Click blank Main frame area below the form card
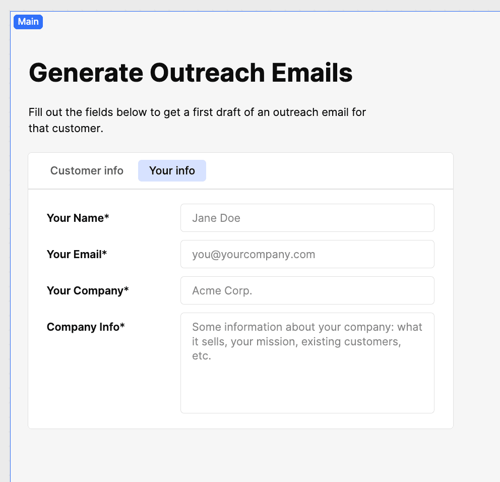Screen dimensions: 500x482 point(242,454)
